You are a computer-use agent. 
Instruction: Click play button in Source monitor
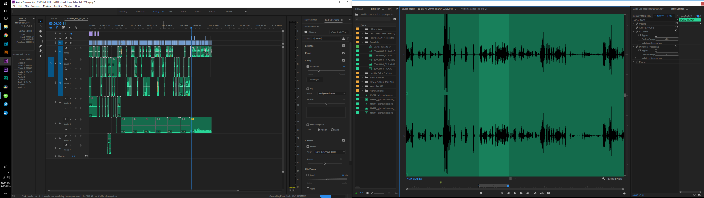[514, 193]
